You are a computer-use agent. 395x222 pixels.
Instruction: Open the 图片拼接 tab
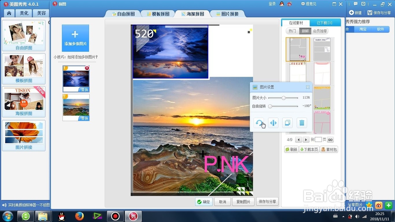pyautogui.click(x=227, y=14)
